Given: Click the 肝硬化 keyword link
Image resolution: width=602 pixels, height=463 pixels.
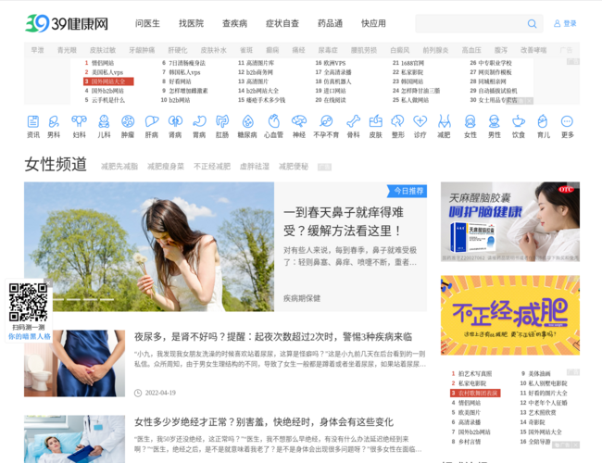Looking at the screenshot, I should point(178,50).
